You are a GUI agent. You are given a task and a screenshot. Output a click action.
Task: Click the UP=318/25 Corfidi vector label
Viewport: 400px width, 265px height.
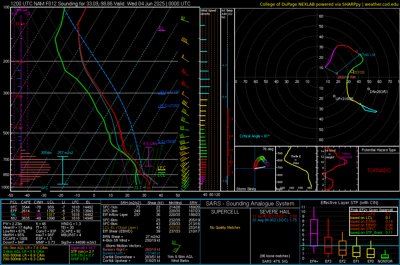click(344, 99)
